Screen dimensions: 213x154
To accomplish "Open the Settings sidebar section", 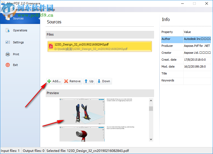I will pos(20,42).
